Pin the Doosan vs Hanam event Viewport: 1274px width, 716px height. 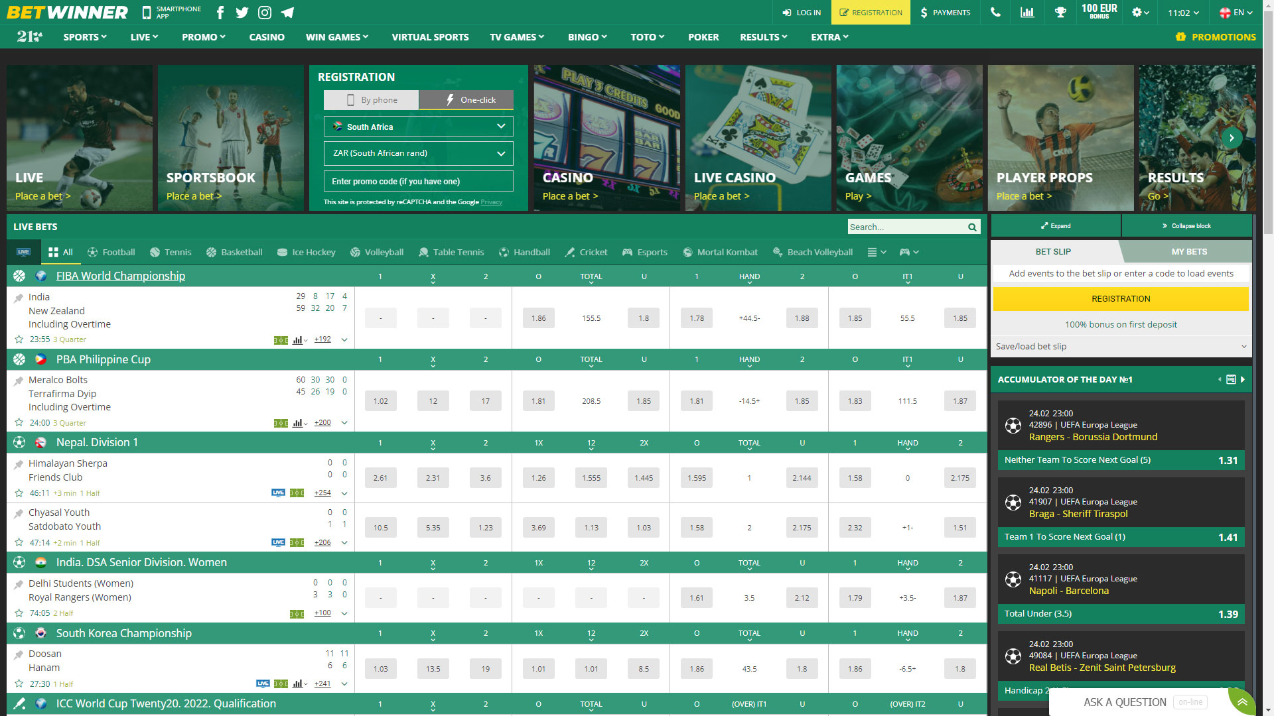[x=19, y=654]
